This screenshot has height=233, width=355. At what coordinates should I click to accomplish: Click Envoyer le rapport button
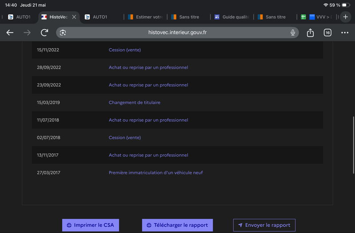[264, 225]
